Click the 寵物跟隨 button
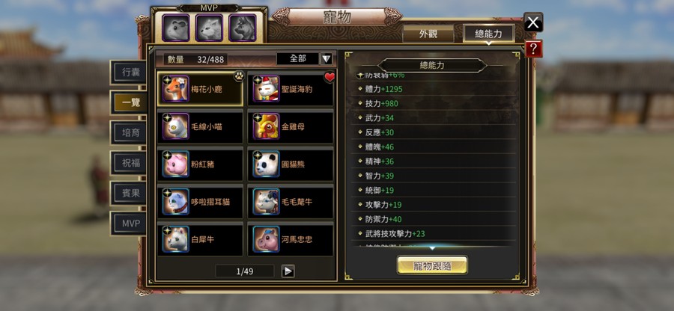 coord(432,265)
